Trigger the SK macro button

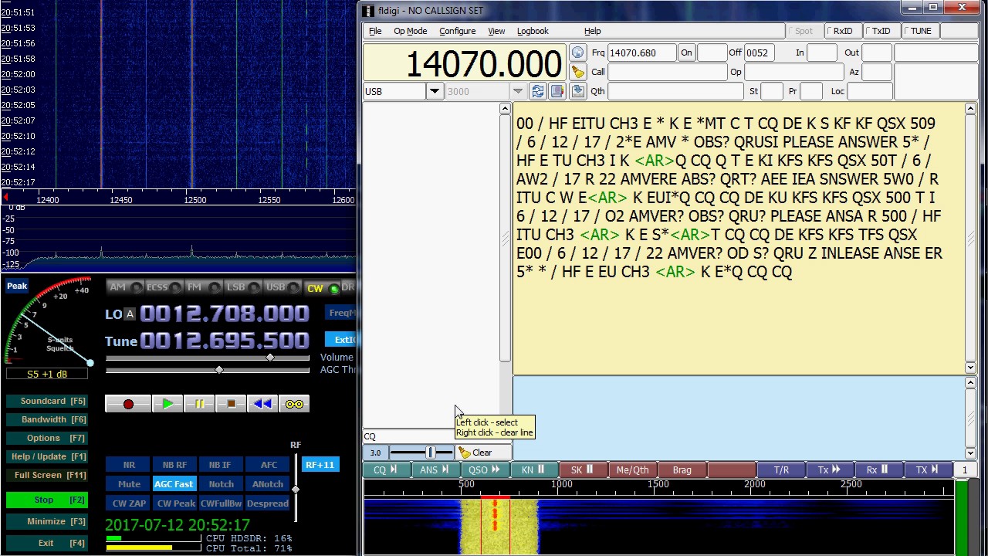(582, 470)
